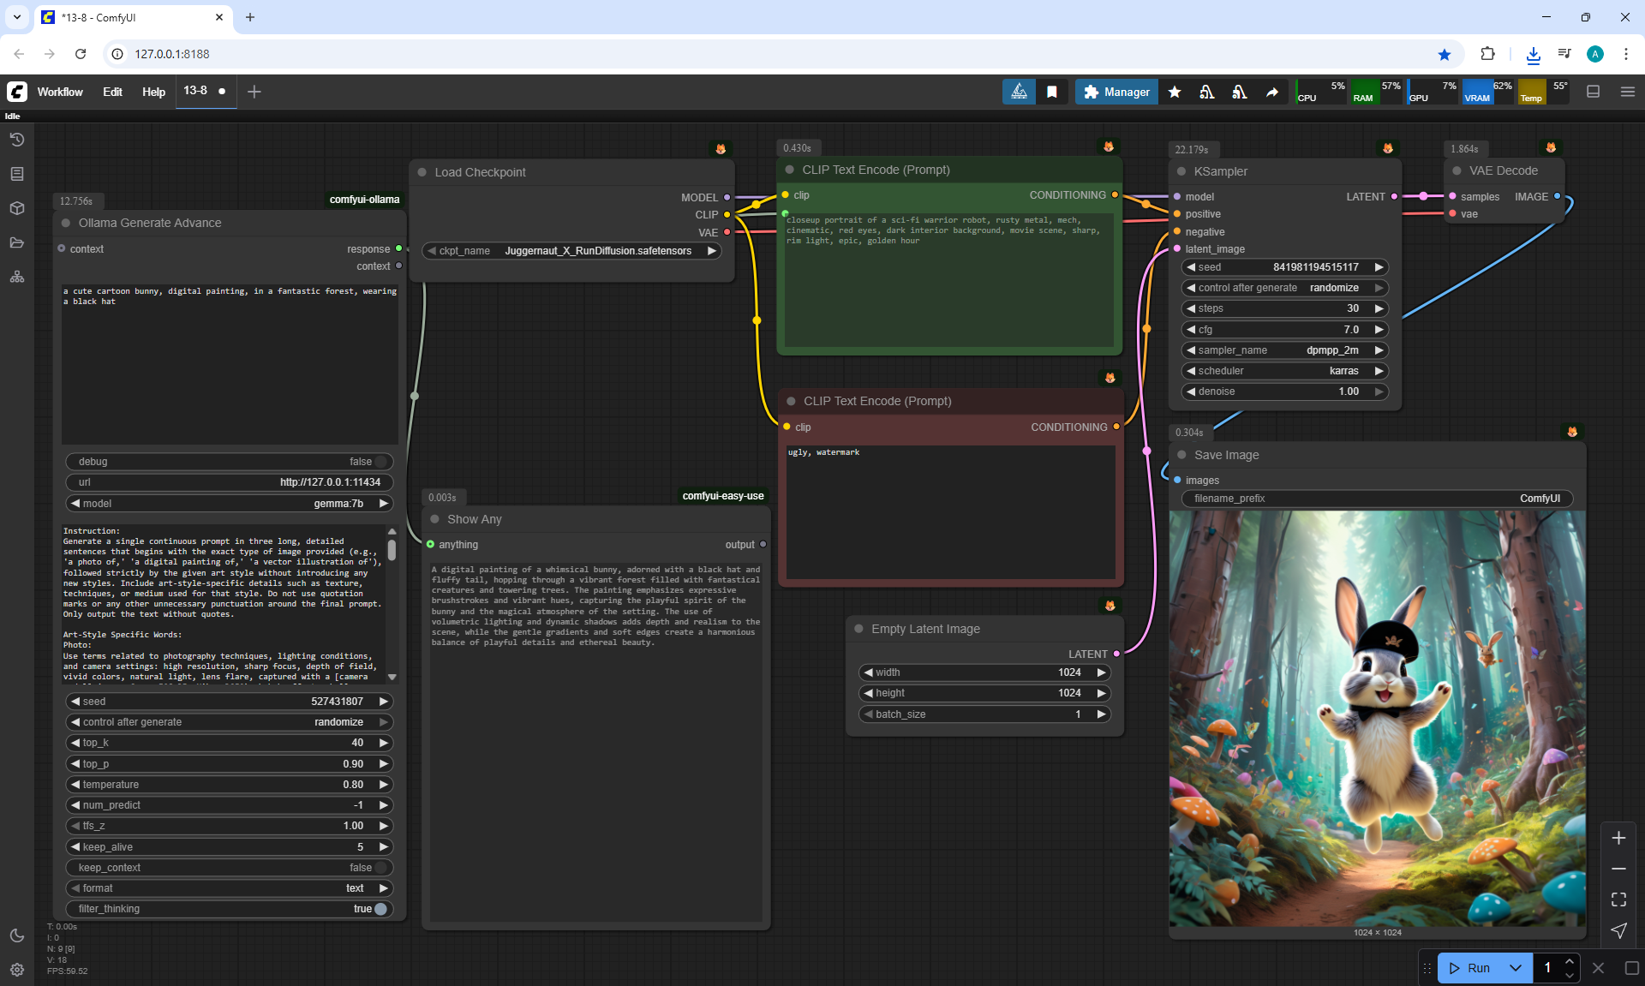
Task: Click the share arrow icon in toolbar
Action: click(1272, 92)
